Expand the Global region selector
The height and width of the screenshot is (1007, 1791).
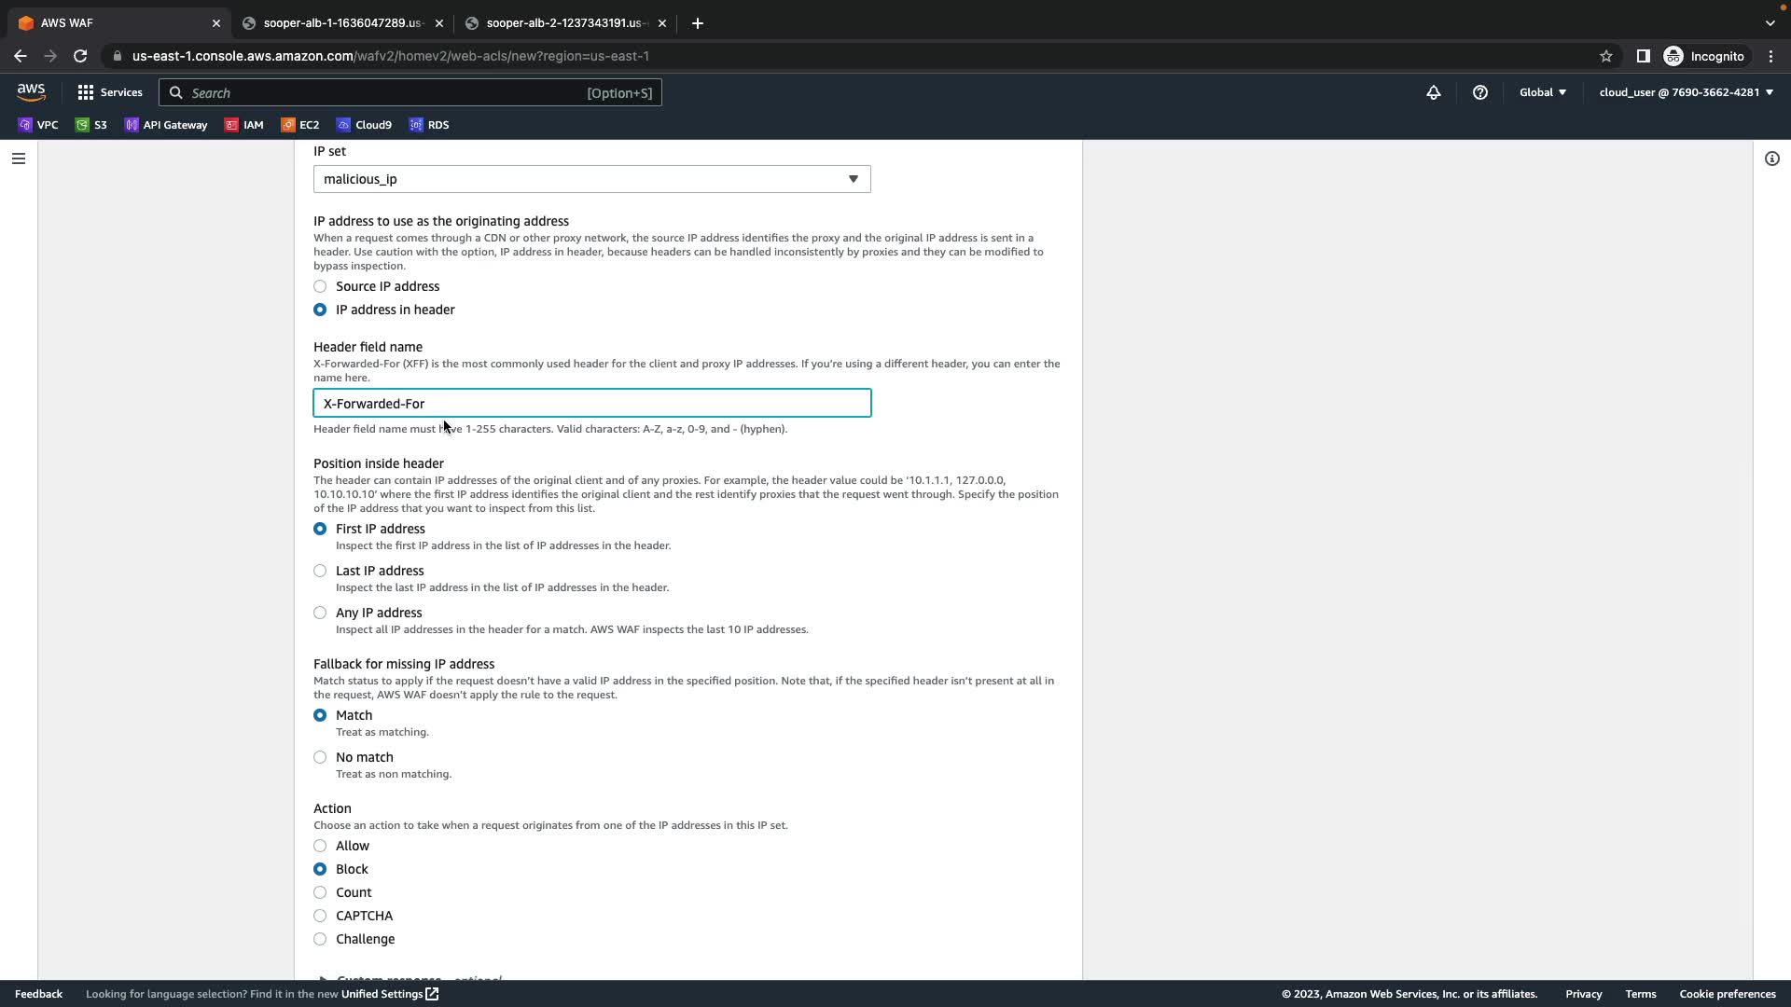[x=1542, y=92]
